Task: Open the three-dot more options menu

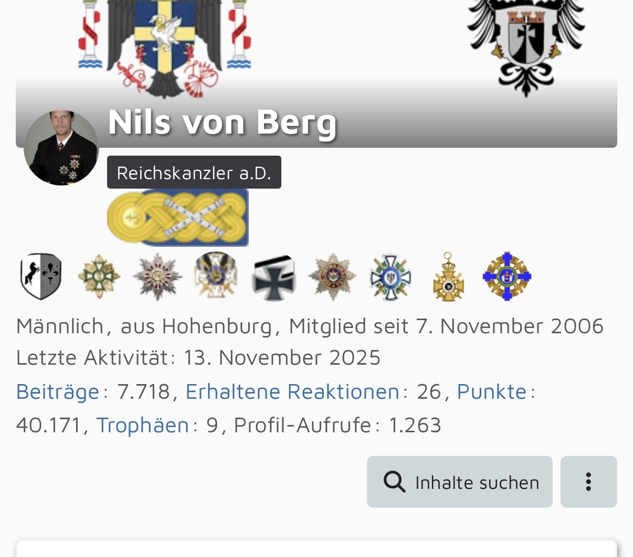Action: click(588, 482)
